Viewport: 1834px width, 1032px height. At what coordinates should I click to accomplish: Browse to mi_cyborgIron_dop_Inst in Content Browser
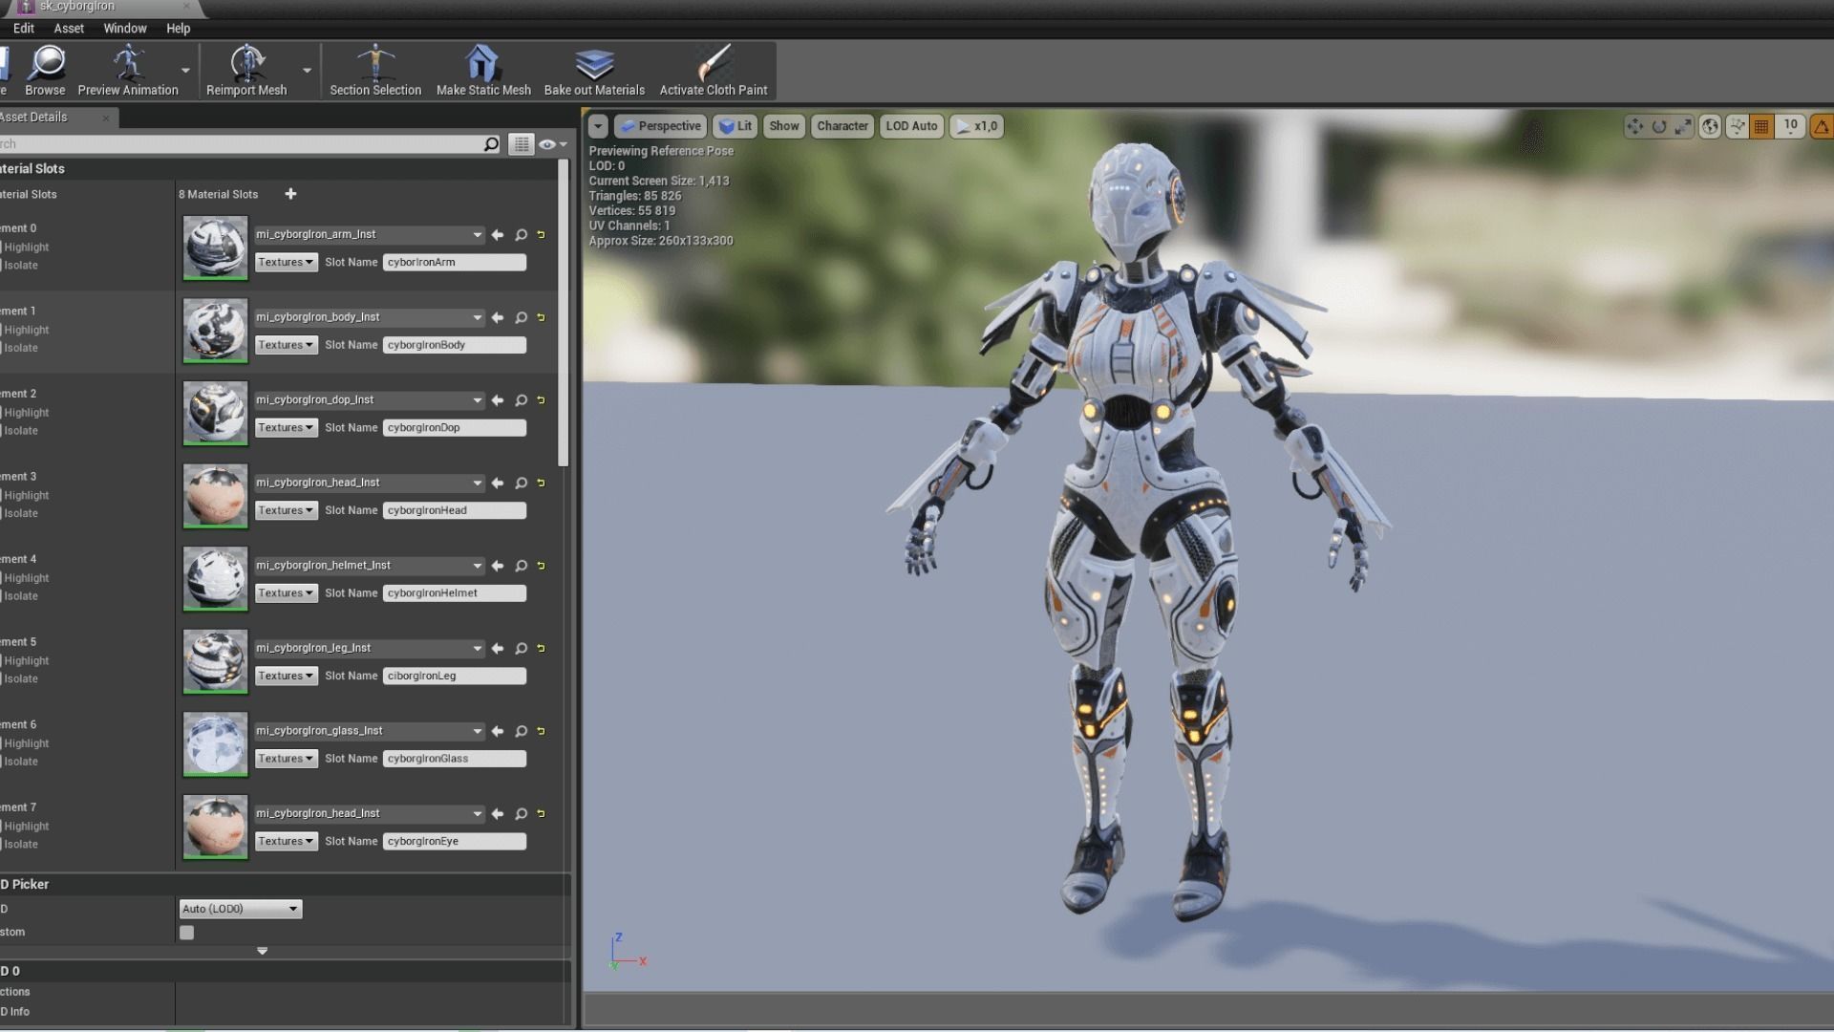click(x=521, y=400)
